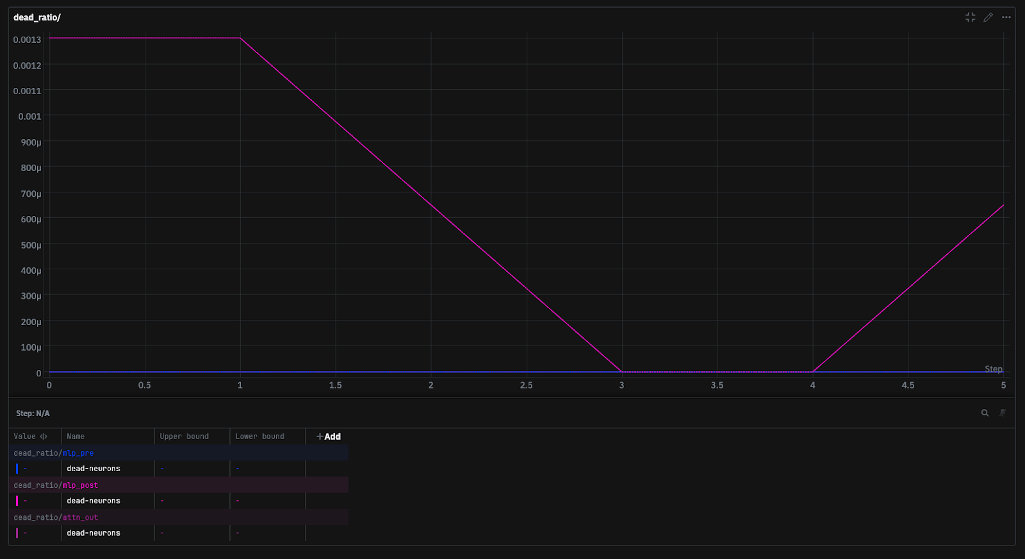Click the 0.001 y-axis tick label
Image resolution: width=1025 pixels, height=559 pixels.
(29, 117)
